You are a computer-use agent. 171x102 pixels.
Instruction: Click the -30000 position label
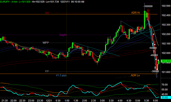pyautogui.click(x=155, y=71)
